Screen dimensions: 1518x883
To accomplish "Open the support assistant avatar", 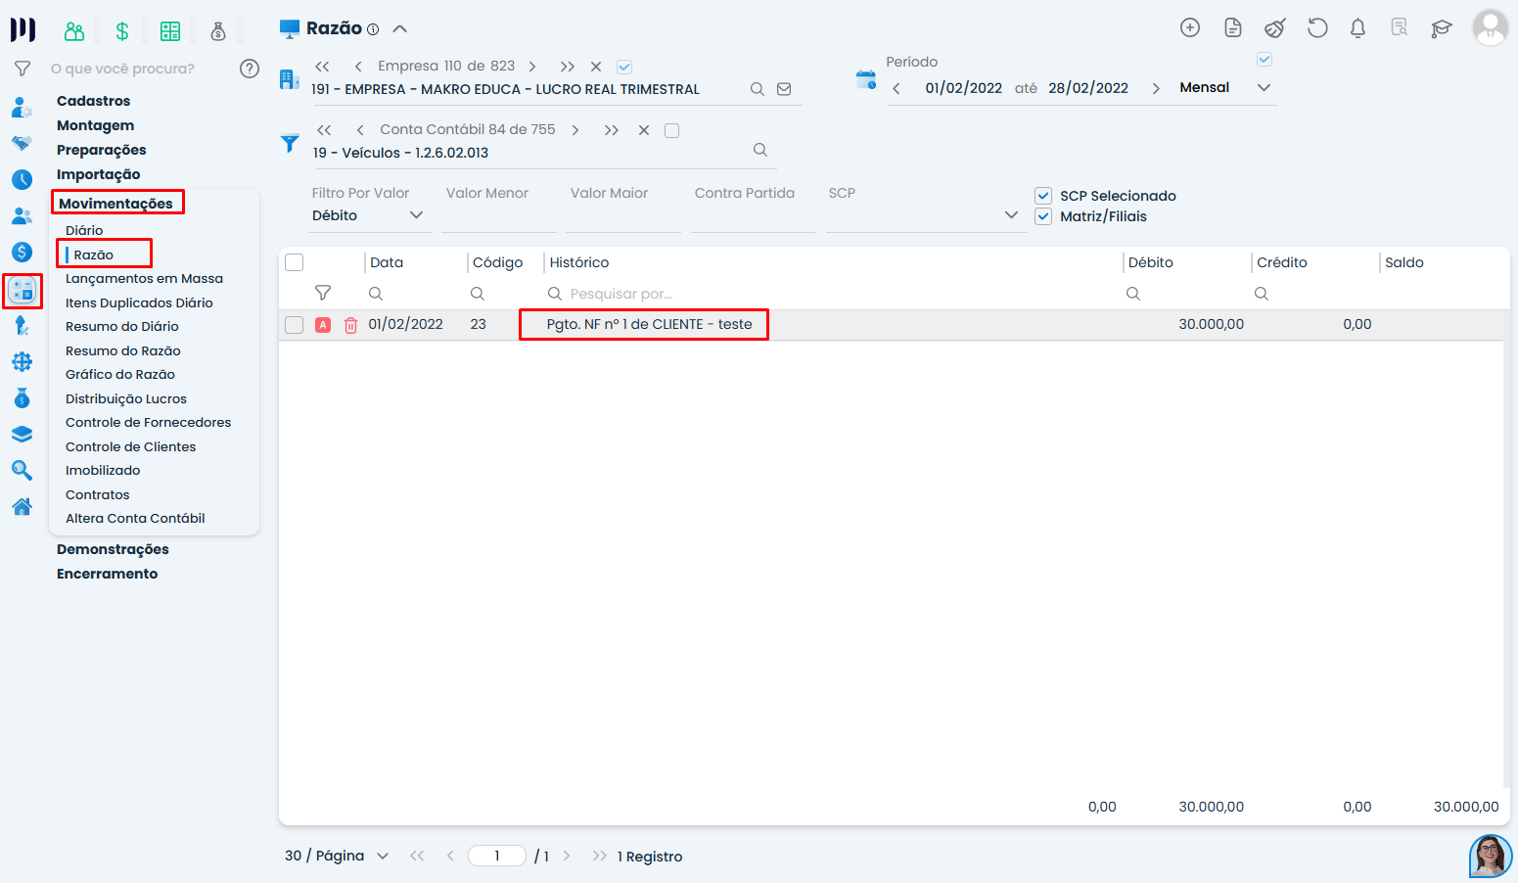I will coord(1490,856).
